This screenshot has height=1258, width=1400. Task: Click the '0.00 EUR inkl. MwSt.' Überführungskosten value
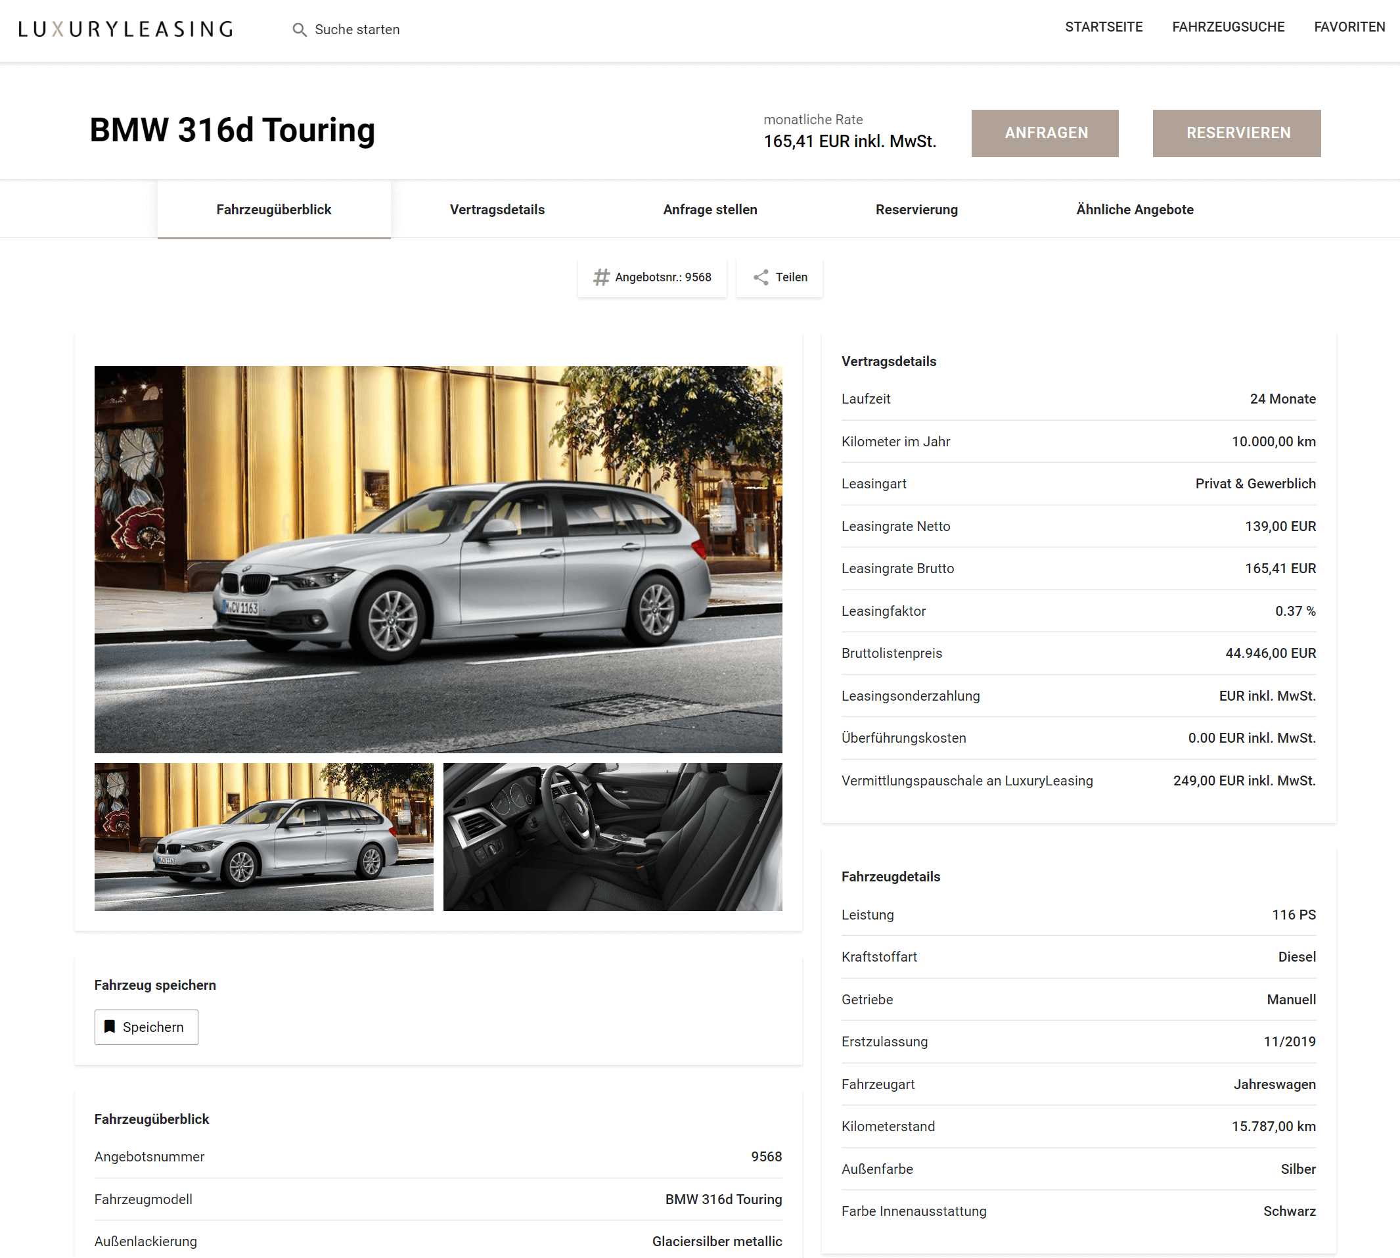1252,738
